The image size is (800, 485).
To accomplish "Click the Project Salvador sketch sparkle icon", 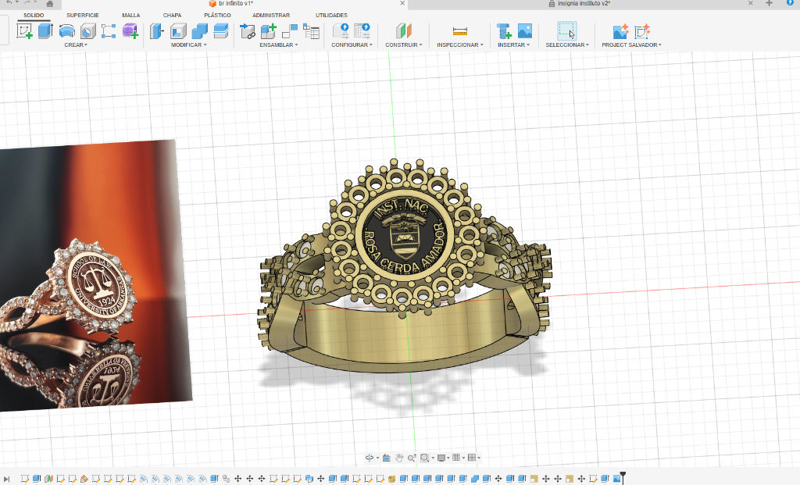I will [642, 31].
